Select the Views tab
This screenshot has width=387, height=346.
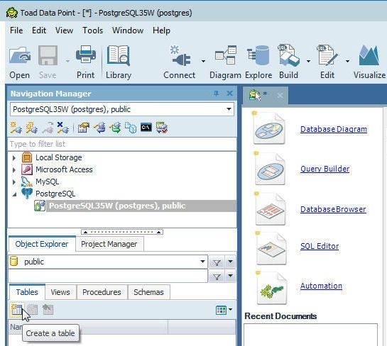click(x=60, y=292)
